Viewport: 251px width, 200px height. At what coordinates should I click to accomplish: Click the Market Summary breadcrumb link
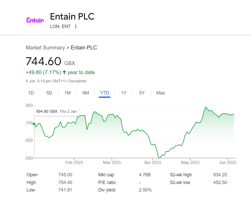45,48
